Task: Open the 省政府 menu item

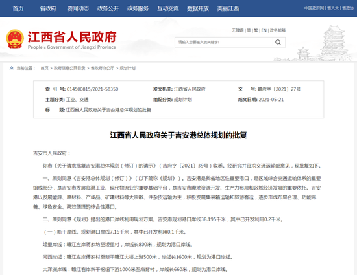Action: [x=48, y=8]
